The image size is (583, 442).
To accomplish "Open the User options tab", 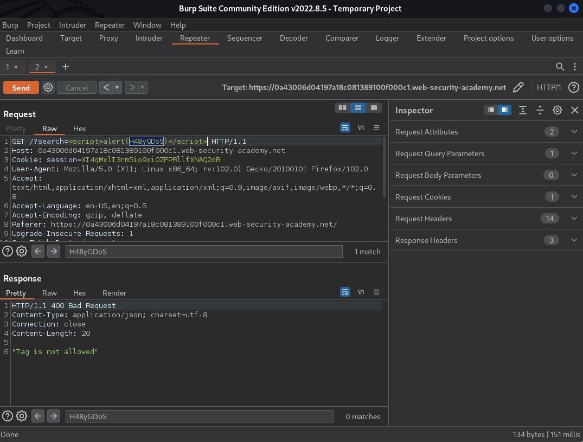I will 552,38.
